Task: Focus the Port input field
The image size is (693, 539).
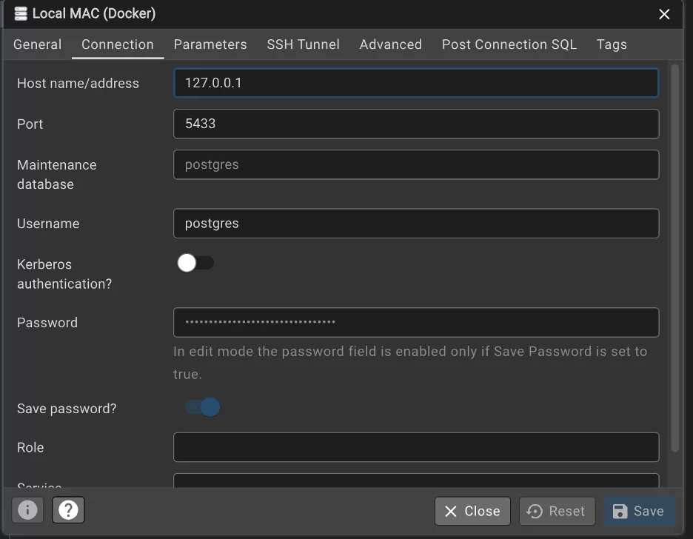Action: (x=415, y=124)
